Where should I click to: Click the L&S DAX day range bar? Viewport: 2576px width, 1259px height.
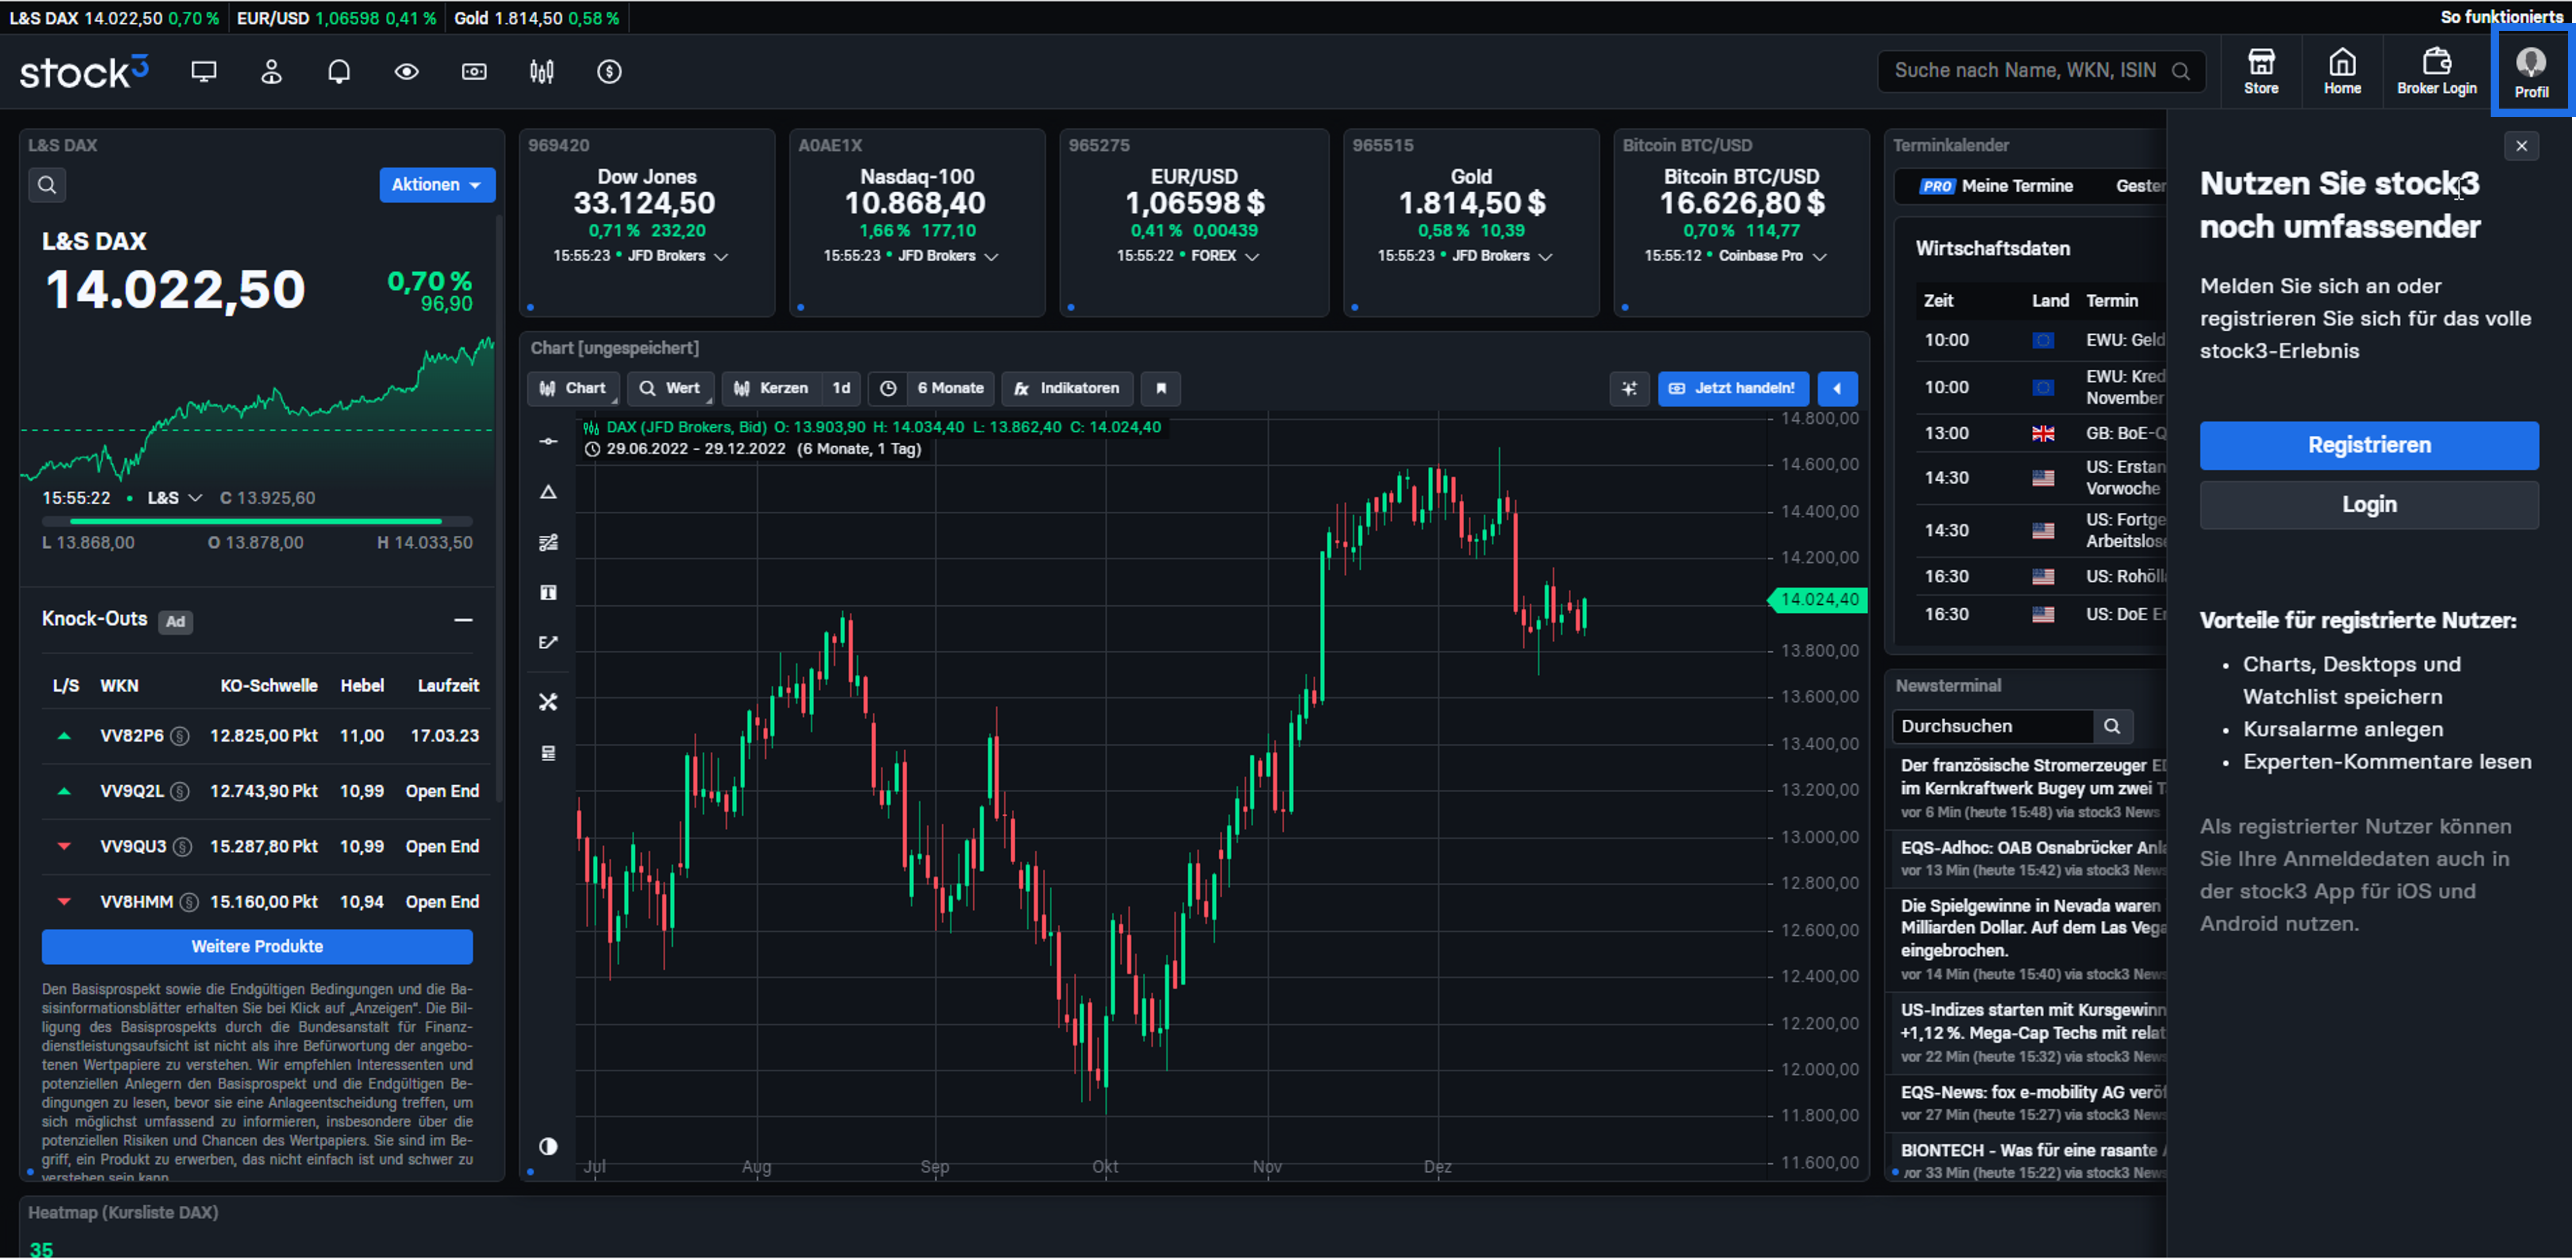(x=257, y=522)
